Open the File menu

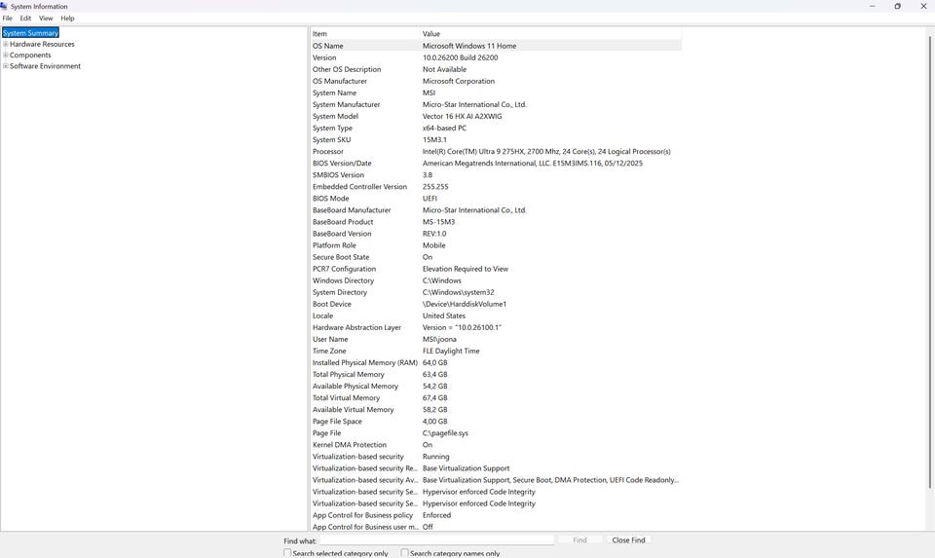click(x=7, y=19)
